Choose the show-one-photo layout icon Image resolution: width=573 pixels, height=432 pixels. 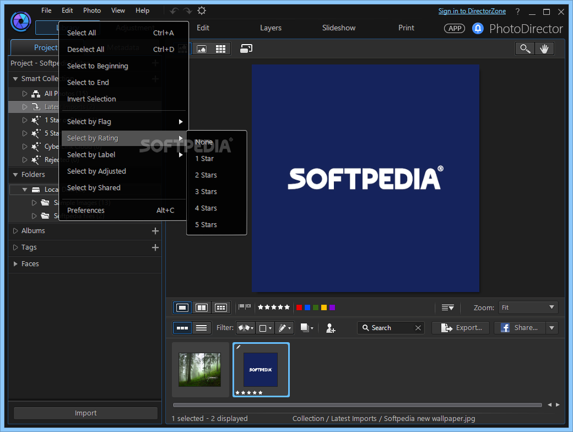182,307
